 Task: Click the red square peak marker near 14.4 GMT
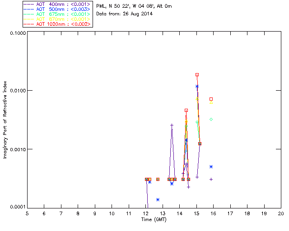coord(186,111)
